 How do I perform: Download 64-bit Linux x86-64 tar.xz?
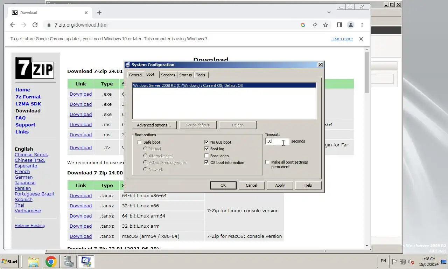pyautogui.click(x=80, y=196)
